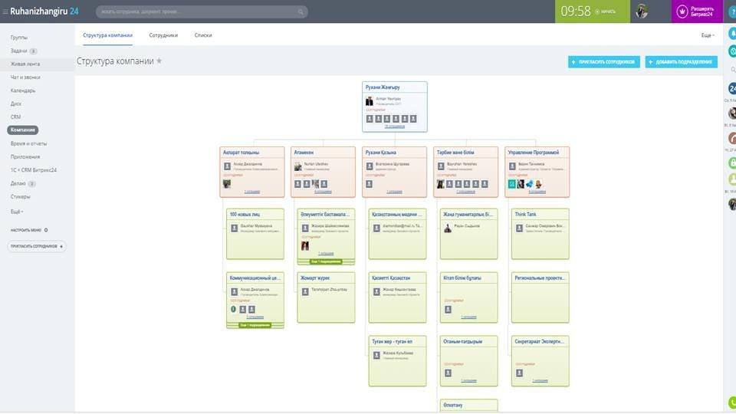Click the Добавить подразделение button
736x414 pixels.
click(681, 62)
